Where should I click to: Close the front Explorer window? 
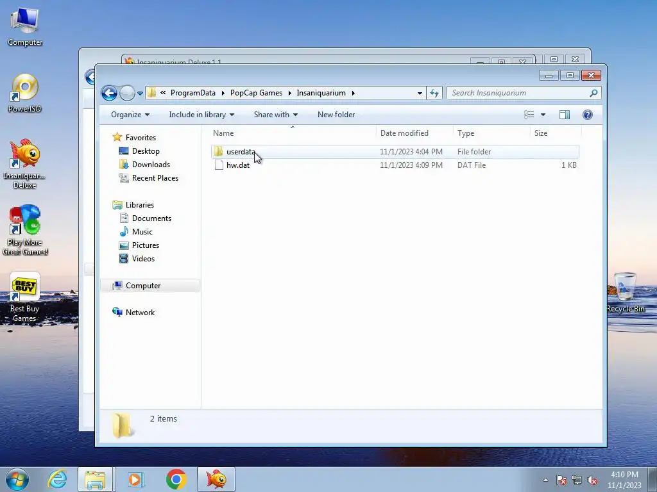coord(591,76)
